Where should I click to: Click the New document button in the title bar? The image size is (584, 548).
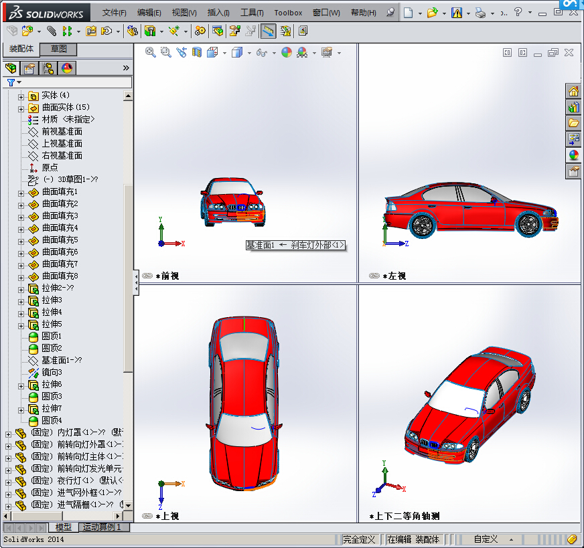point(409,13)
